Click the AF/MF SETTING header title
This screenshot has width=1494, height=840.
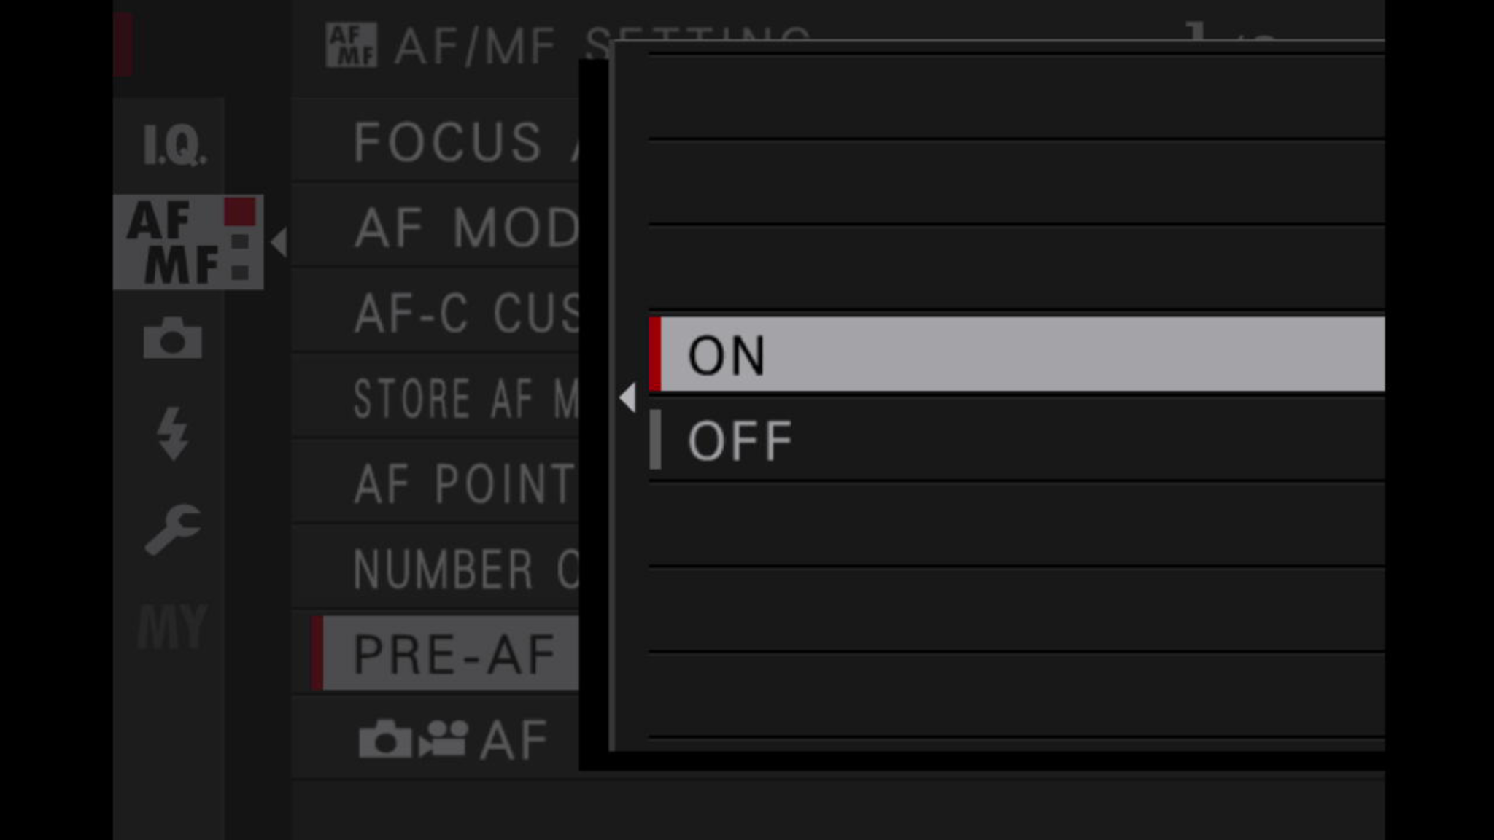pos(474,47)
